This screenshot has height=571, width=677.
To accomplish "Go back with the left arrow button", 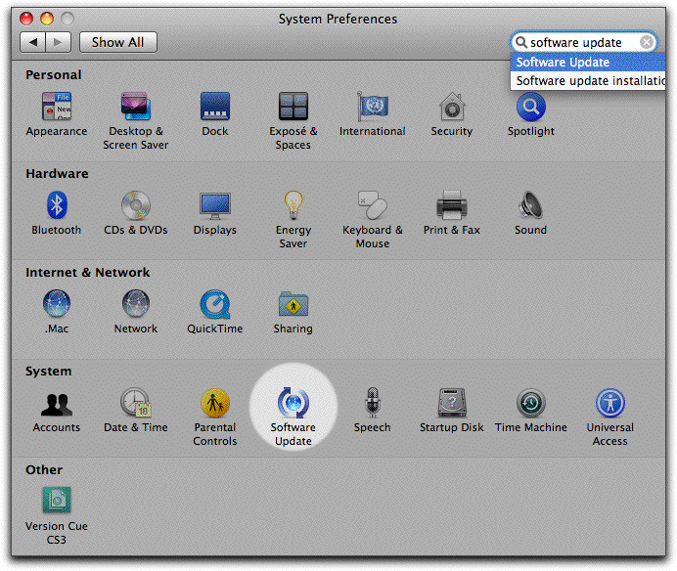I will click(33, 42).
